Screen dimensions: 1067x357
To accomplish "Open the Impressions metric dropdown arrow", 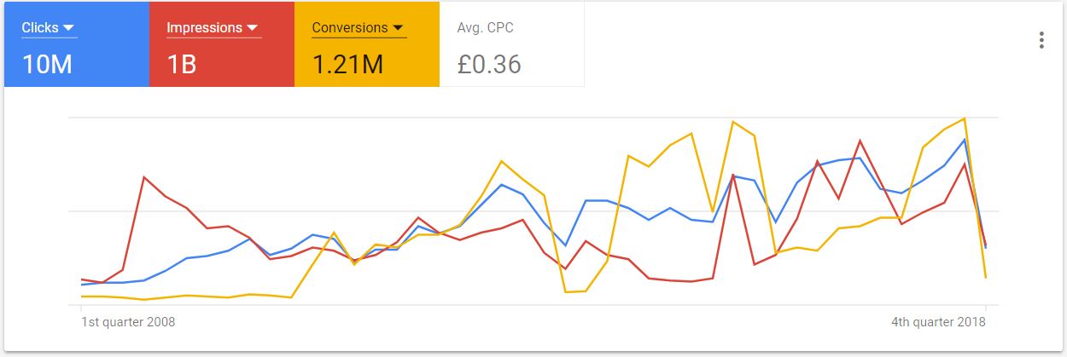I will click(253, 28).
